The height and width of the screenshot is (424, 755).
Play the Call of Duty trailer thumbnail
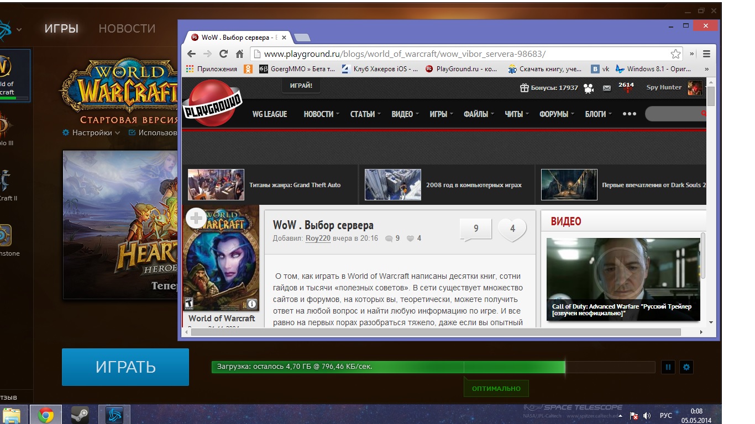coord(623,279)
